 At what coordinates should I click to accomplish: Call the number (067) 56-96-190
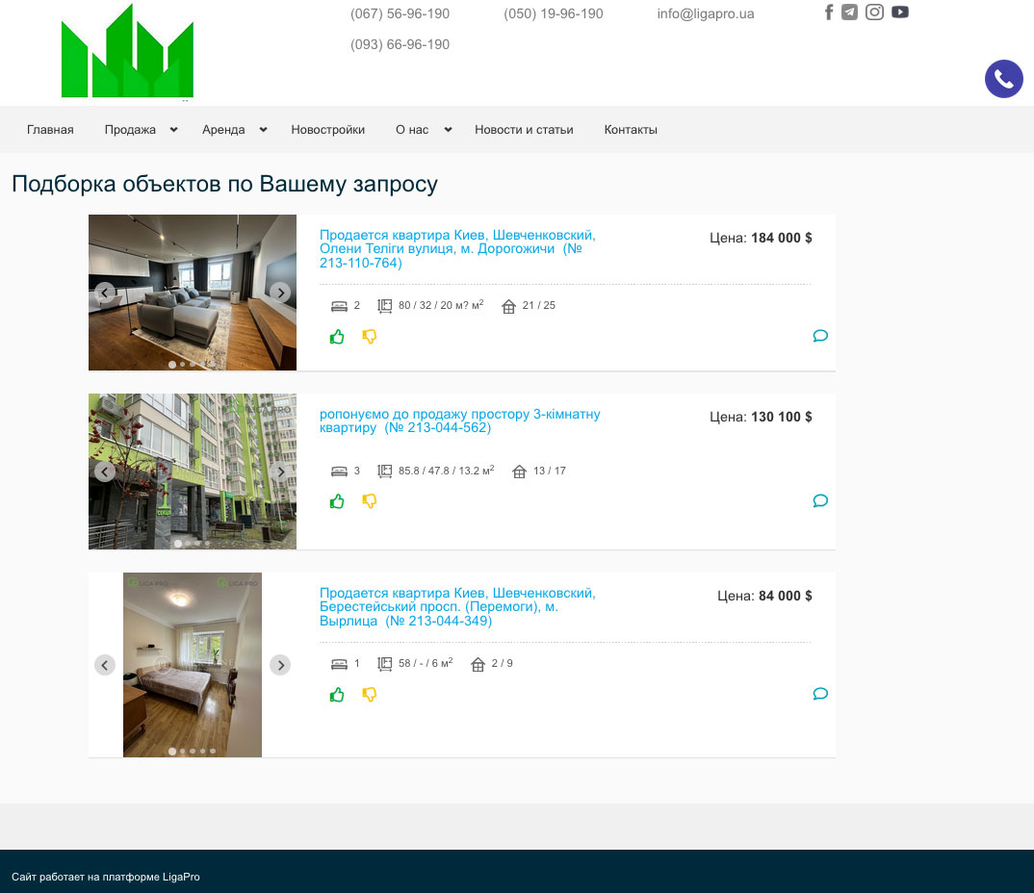tap(400, 13)
